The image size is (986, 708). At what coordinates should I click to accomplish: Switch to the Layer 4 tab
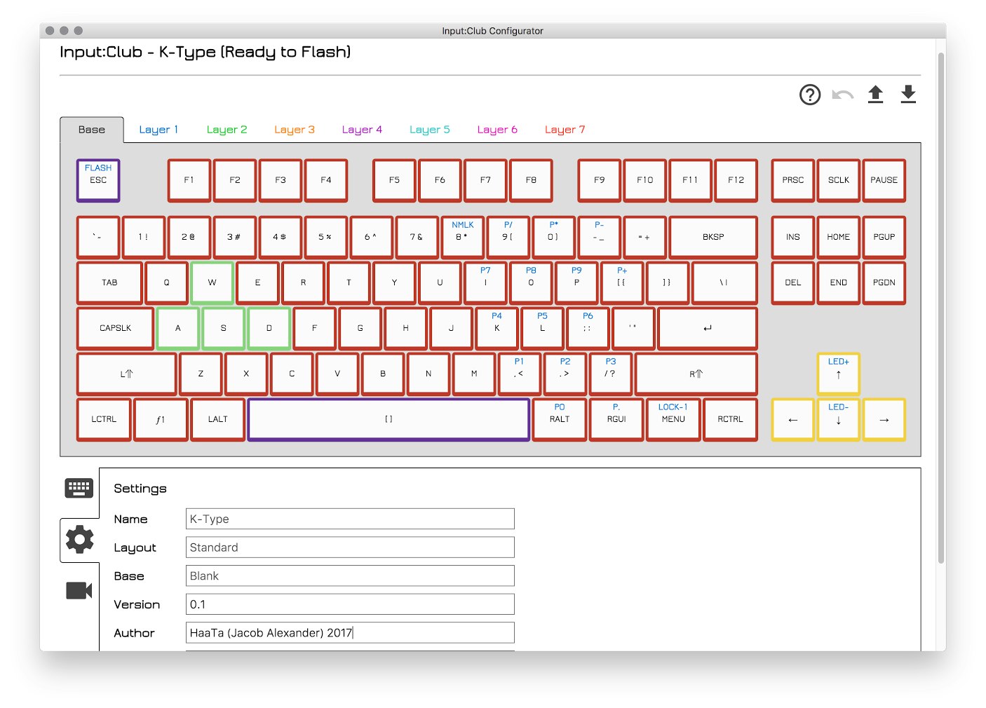coord(362,130)
